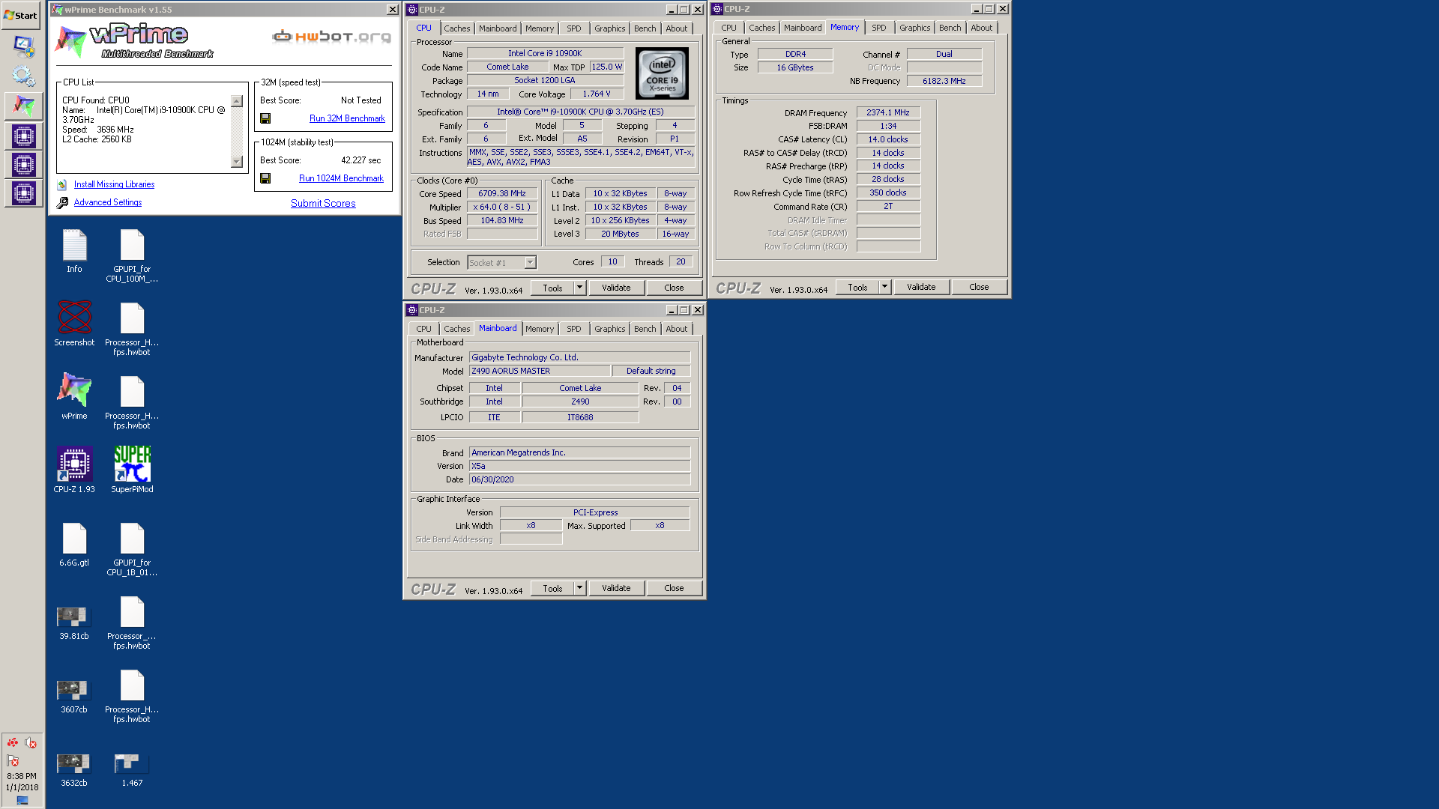Viewport: 1439px width, 809px height.
Task: Open About tab in Mainboard window
Action: pyautogui.click(x=676, y=329)
